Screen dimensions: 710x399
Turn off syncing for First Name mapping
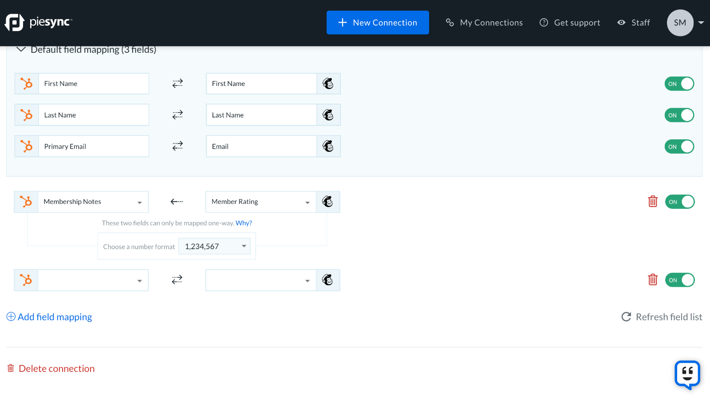click(x=679, y=83)
